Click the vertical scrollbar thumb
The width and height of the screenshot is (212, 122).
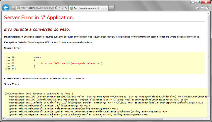click(x=208, y=56)
